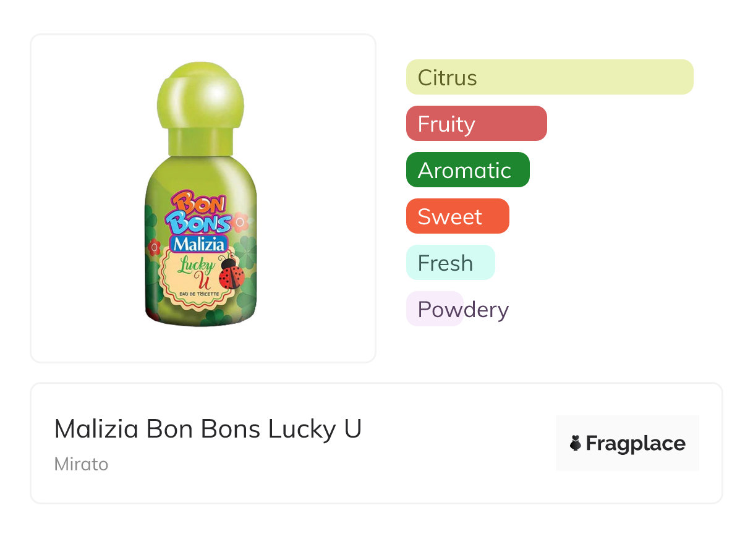The height and width of the screenshot is (534, 753).
Task: Pick the orange Sweet accord bar
Action: pyautogui.click(x=457, y=216)
